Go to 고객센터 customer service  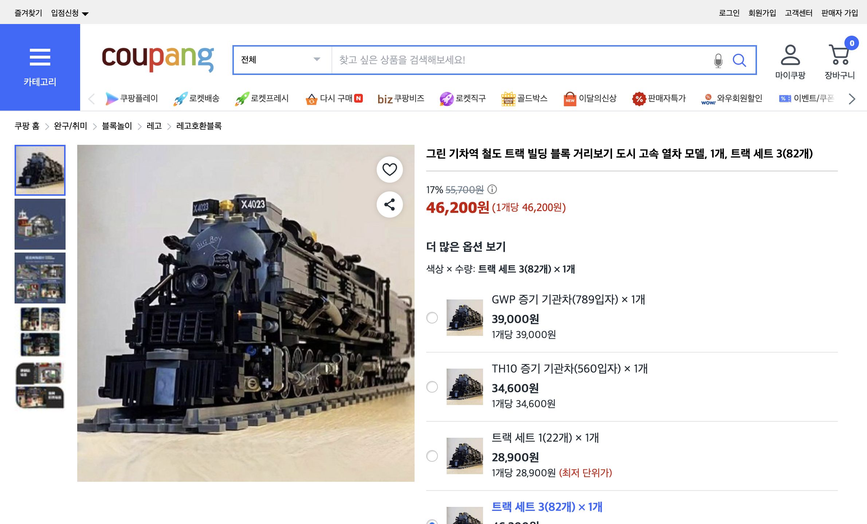pyautogui.click(x=798, y=12)
